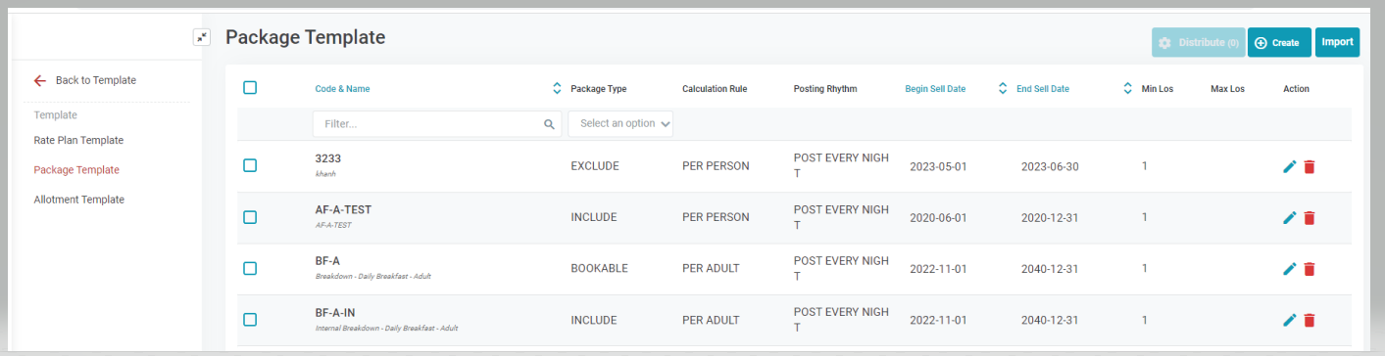This screenshot has width=1385, height=356.
Task: Collapse sidebar with the shrink arrows icon
Action: 201,37
